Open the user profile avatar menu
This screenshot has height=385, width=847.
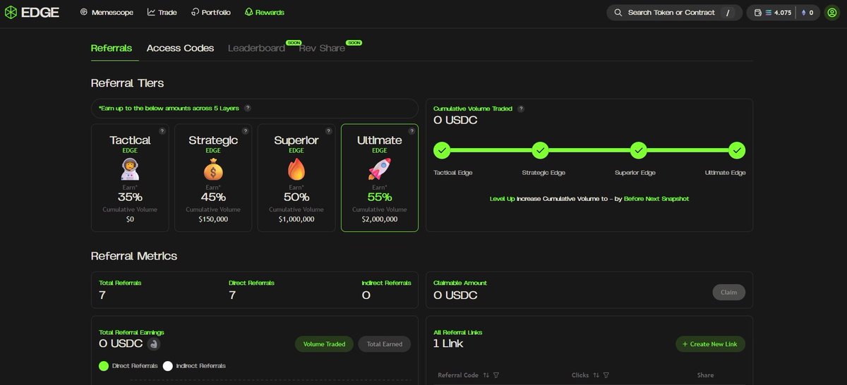(x=831, y=13)
